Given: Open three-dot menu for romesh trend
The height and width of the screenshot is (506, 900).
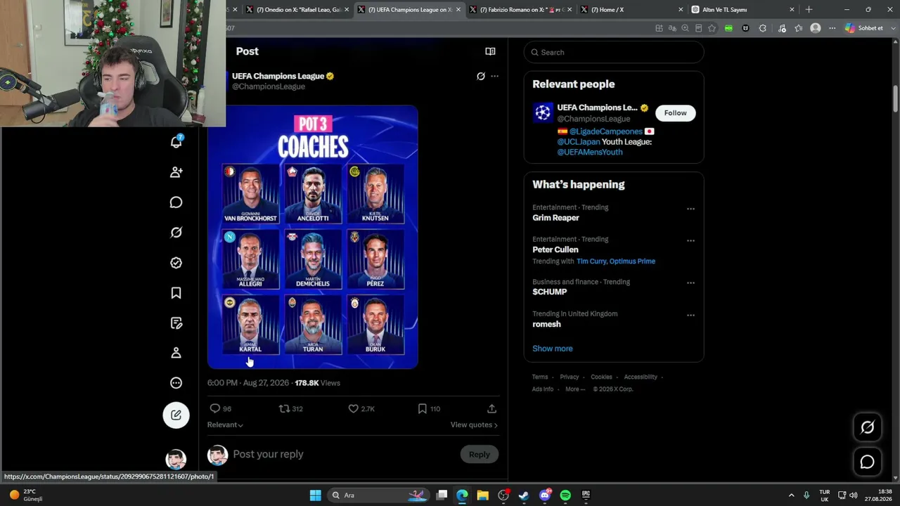Looking at the screenshot, I should click(x=690, y=315).
